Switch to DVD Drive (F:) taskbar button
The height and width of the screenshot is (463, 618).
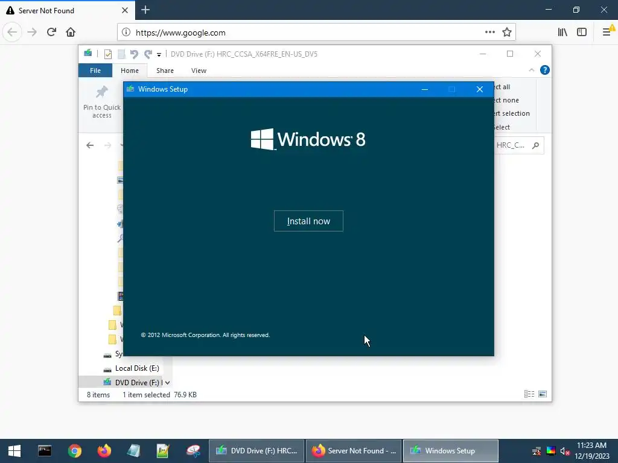point(256,451)
